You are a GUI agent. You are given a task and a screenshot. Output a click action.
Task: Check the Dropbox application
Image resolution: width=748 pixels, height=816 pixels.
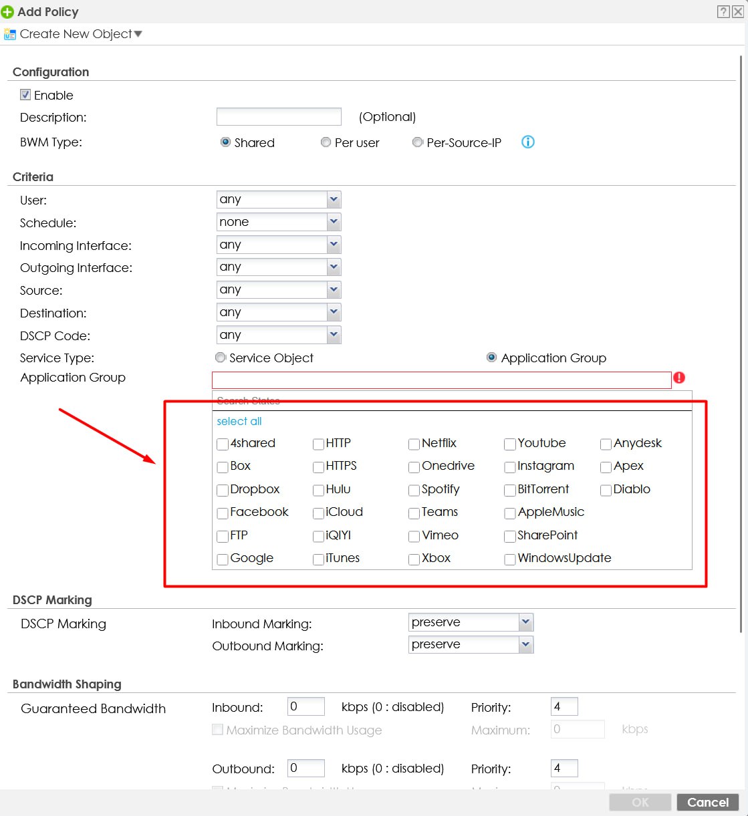[223, 491]
